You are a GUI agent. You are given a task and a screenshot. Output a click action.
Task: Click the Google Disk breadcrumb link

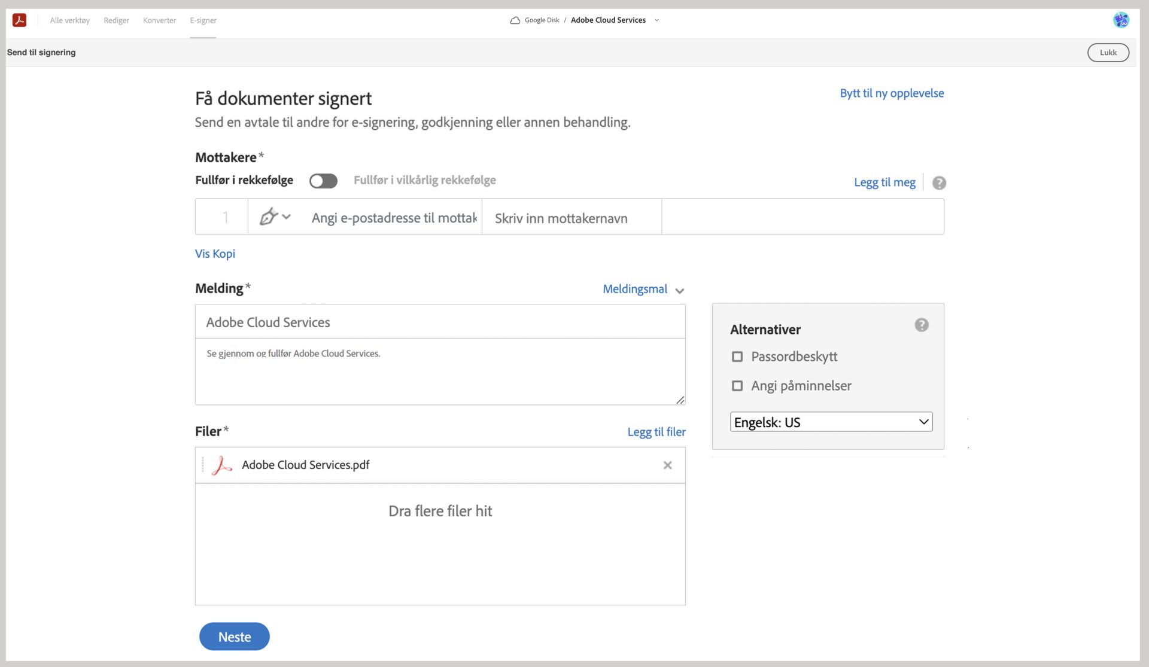(x=542, y=20)
